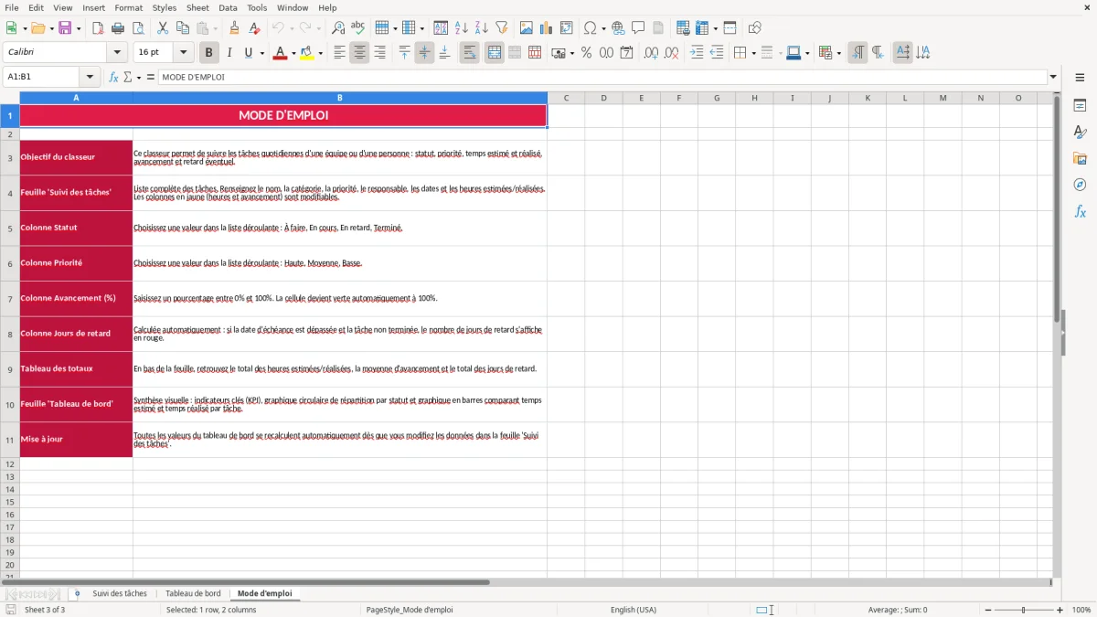Open the Format menu
The width and height of the screenshot is (1097, 617).
pyautogui.click(x=129, y=7)
